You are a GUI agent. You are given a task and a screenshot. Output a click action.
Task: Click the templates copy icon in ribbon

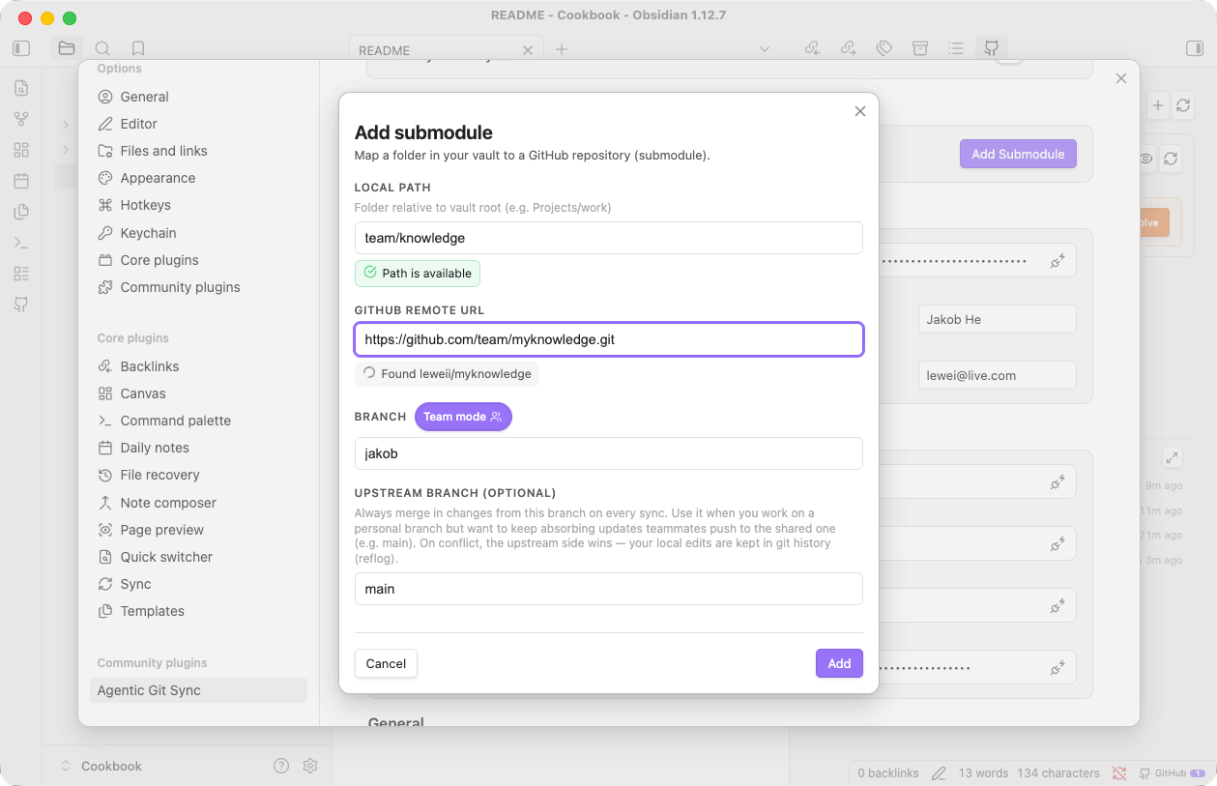tap(21, 212)
